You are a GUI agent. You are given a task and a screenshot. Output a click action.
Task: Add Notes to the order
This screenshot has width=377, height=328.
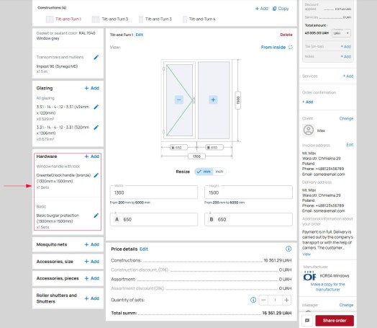346,57
